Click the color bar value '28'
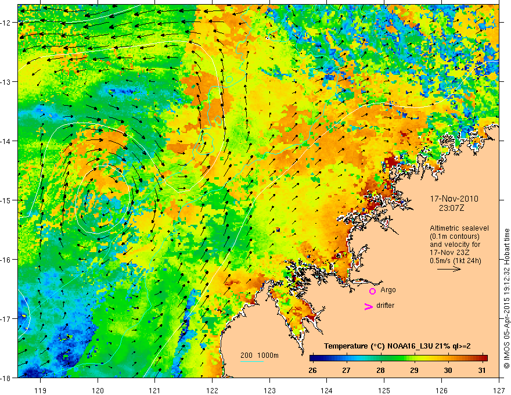 pyautogui.click(x=380, y=371)
